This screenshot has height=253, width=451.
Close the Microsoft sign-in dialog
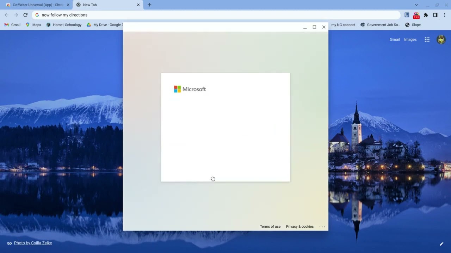click(324, 27)
